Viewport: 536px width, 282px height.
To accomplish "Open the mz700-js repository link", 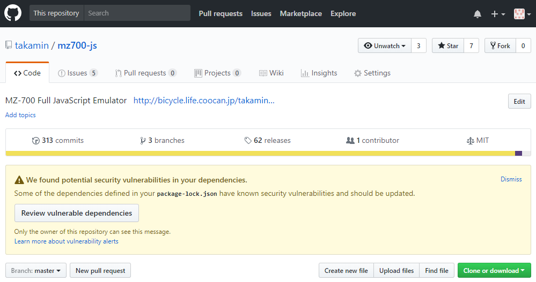I will [x=77, y=45].
